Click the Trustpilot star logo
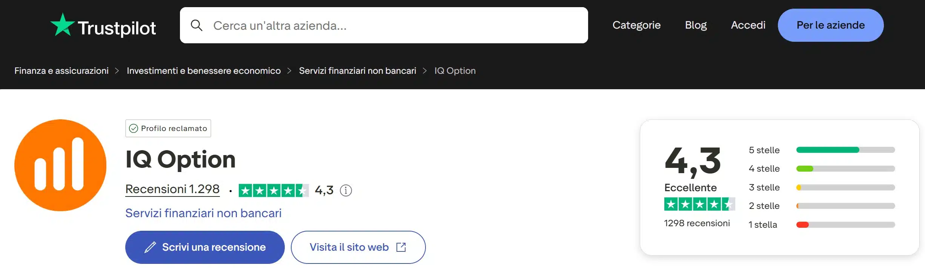The image size is (925, 268). coord(62,25)
